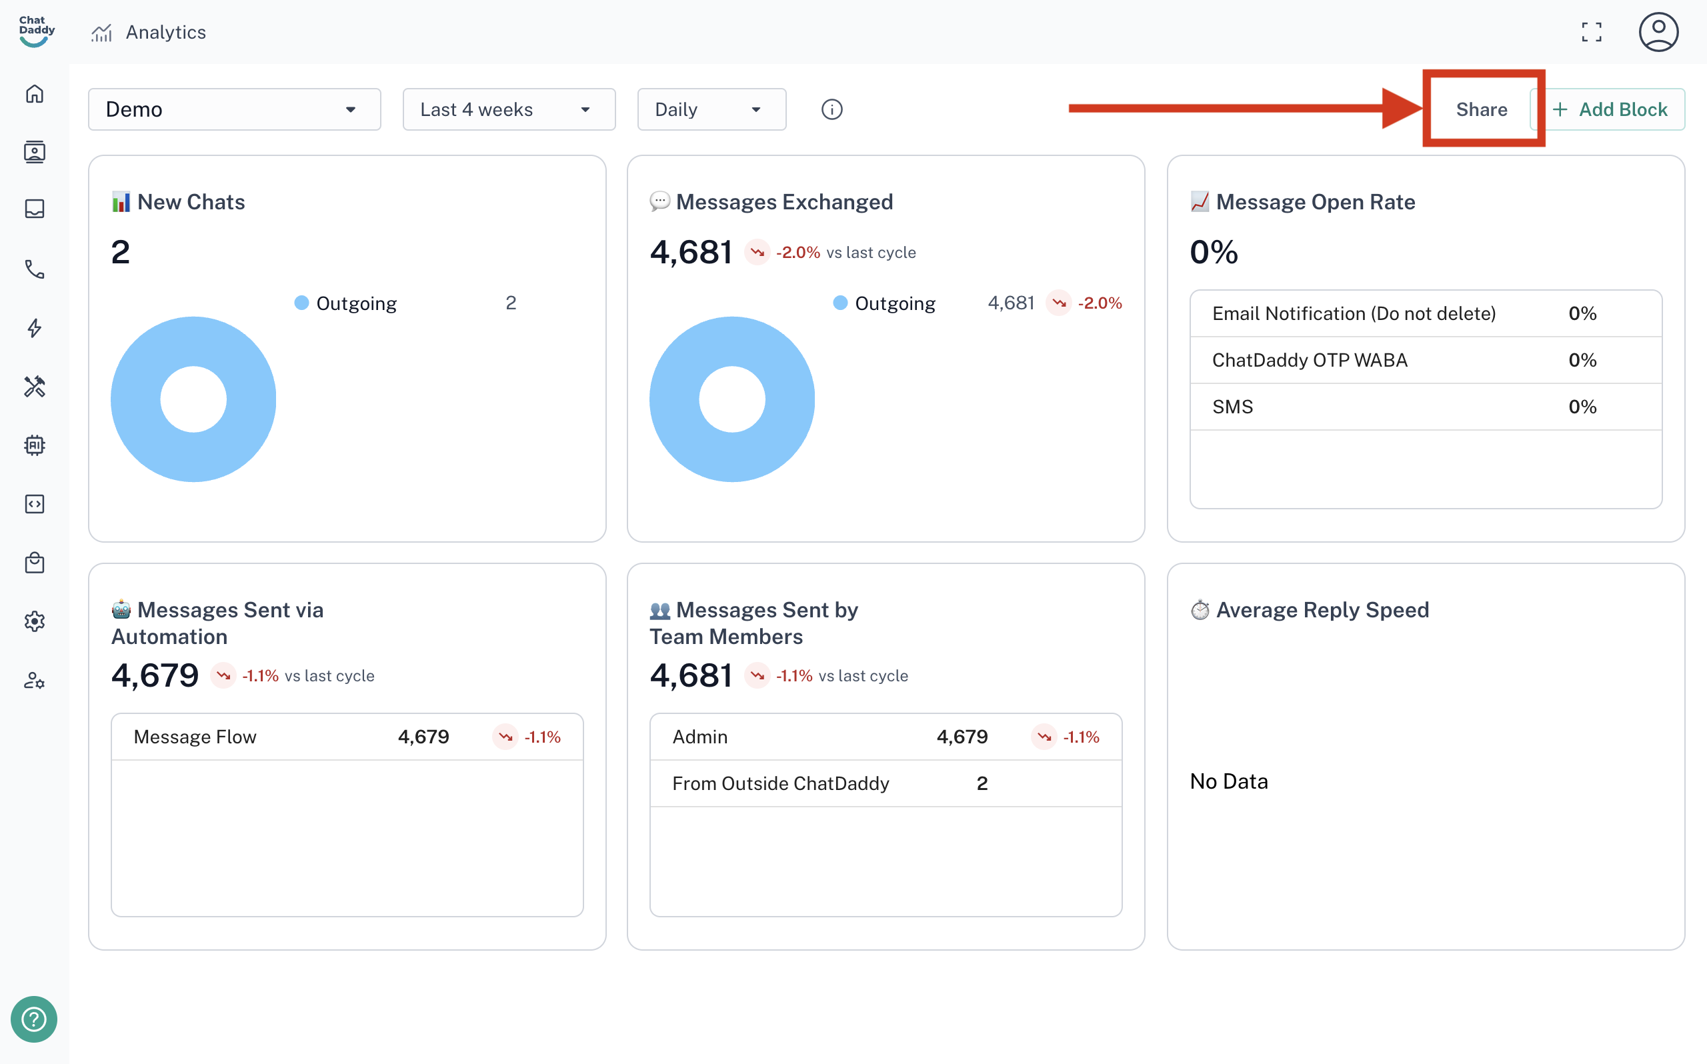Expand the Demo dashboard dropdown

tap(234, 110)
